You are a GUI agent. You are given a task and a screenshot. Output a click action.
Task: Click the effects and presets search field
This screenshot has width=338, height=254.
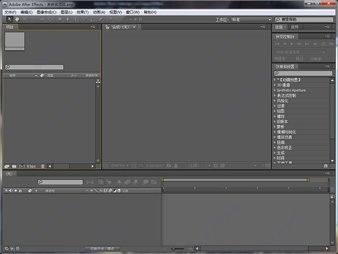pos(303,73)
